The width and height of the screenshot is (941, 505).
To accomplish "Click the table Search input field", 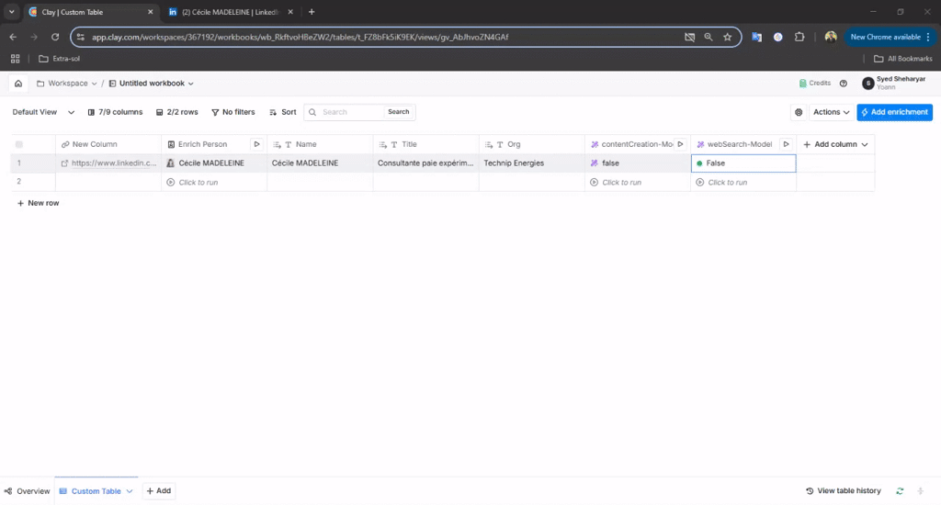I will click(x=345, y=112).
